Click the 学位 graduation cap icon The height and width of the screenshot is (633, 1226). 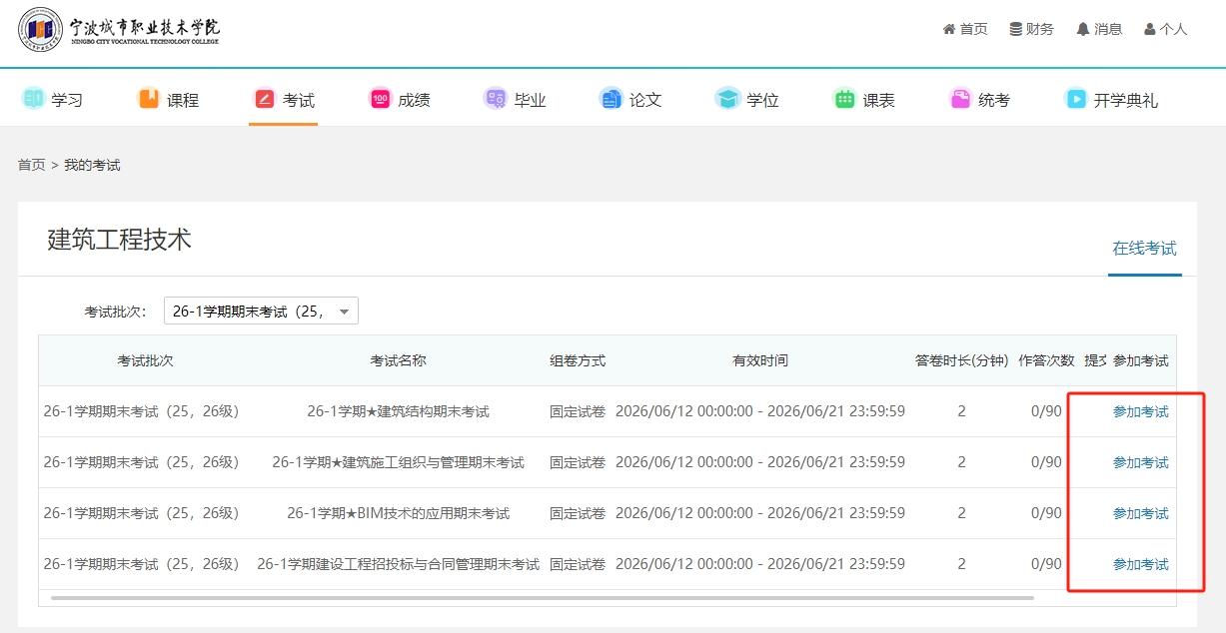(x=727, y=99)
